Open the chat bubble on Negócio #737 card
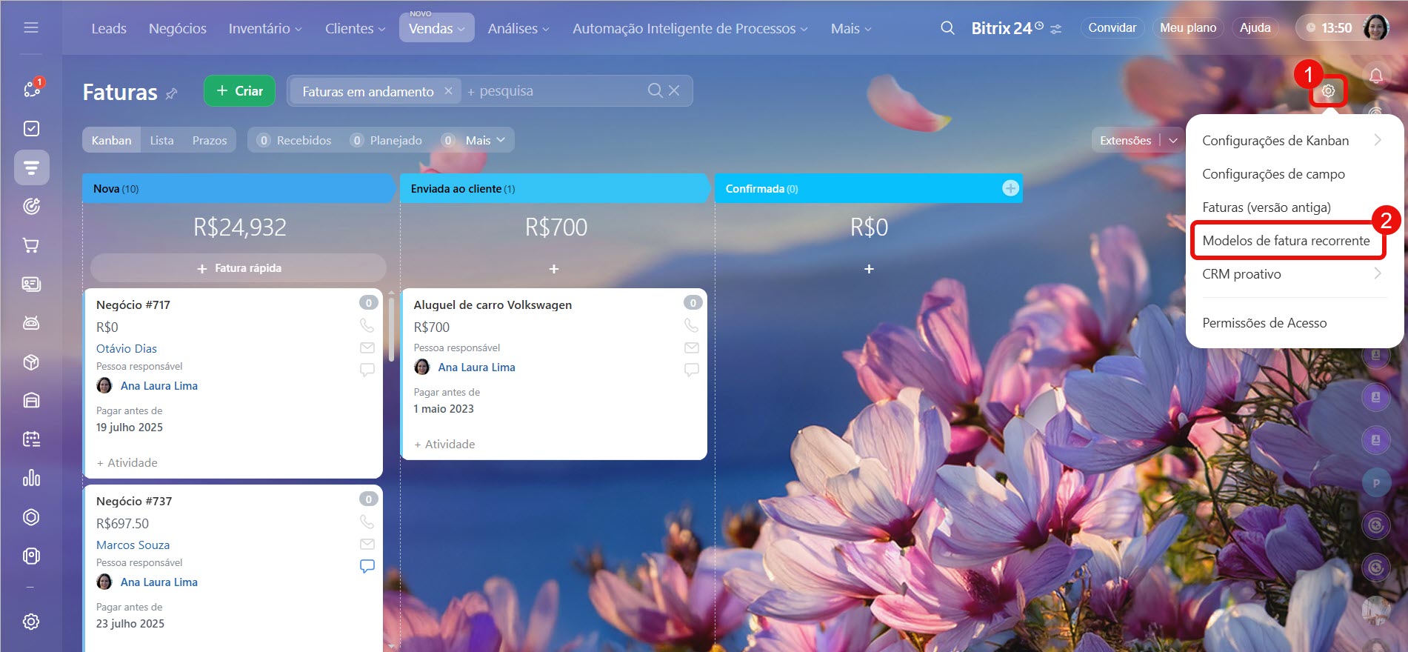 (367, 566)
